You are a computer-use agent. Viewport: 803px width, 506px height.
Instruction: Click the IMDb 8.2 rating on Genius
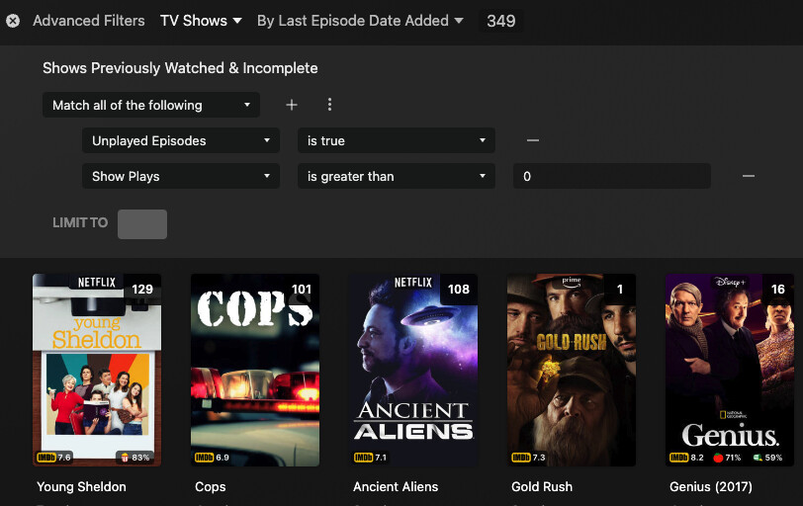[x=686, y=458]
